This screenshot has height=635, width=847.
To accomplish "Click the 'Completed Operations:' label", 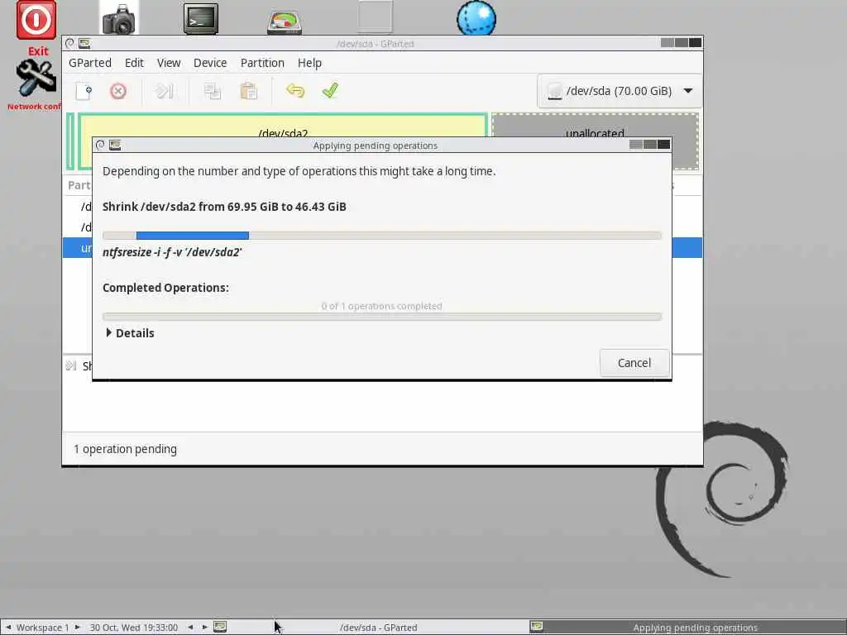I will pos(165,288).
